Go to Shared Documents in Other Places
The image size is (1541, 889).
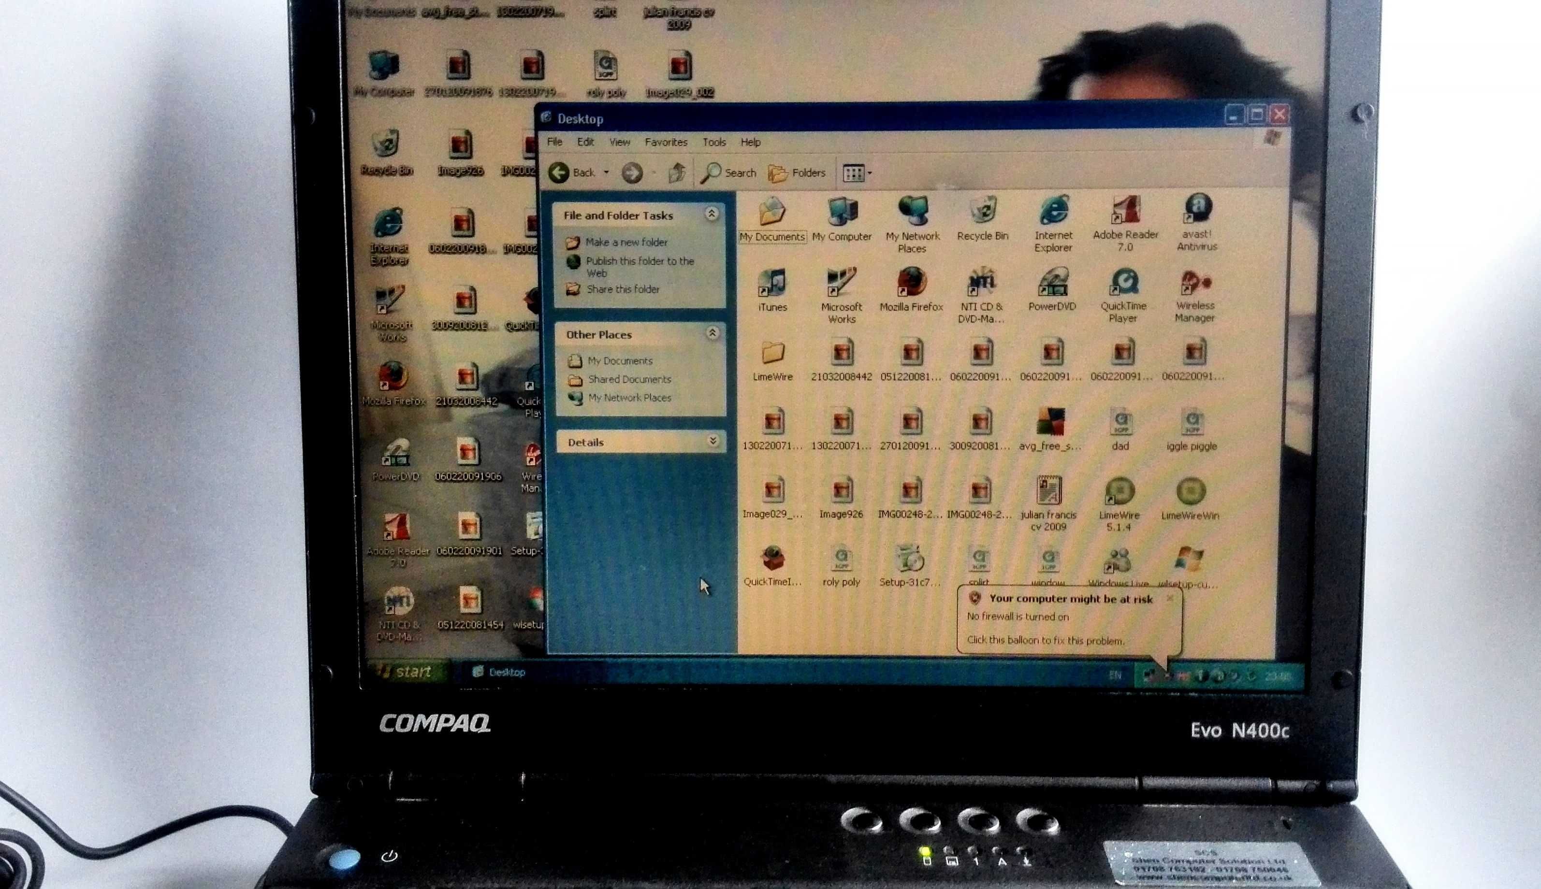click(620, 379)
